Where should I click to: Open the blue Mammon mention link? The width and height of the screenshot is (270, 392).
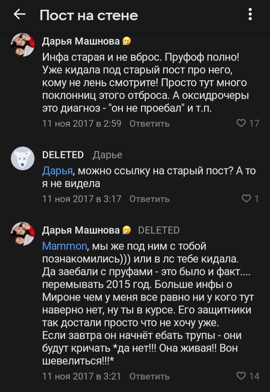tap(64, 246)
